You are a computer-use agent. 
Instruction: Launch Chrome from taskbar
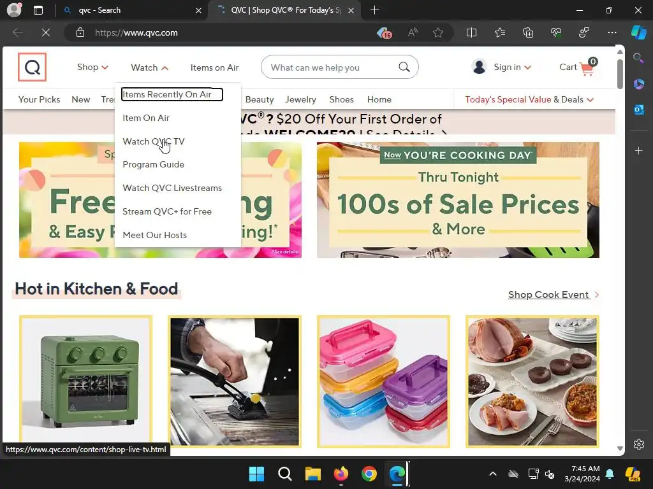(369, 473)
